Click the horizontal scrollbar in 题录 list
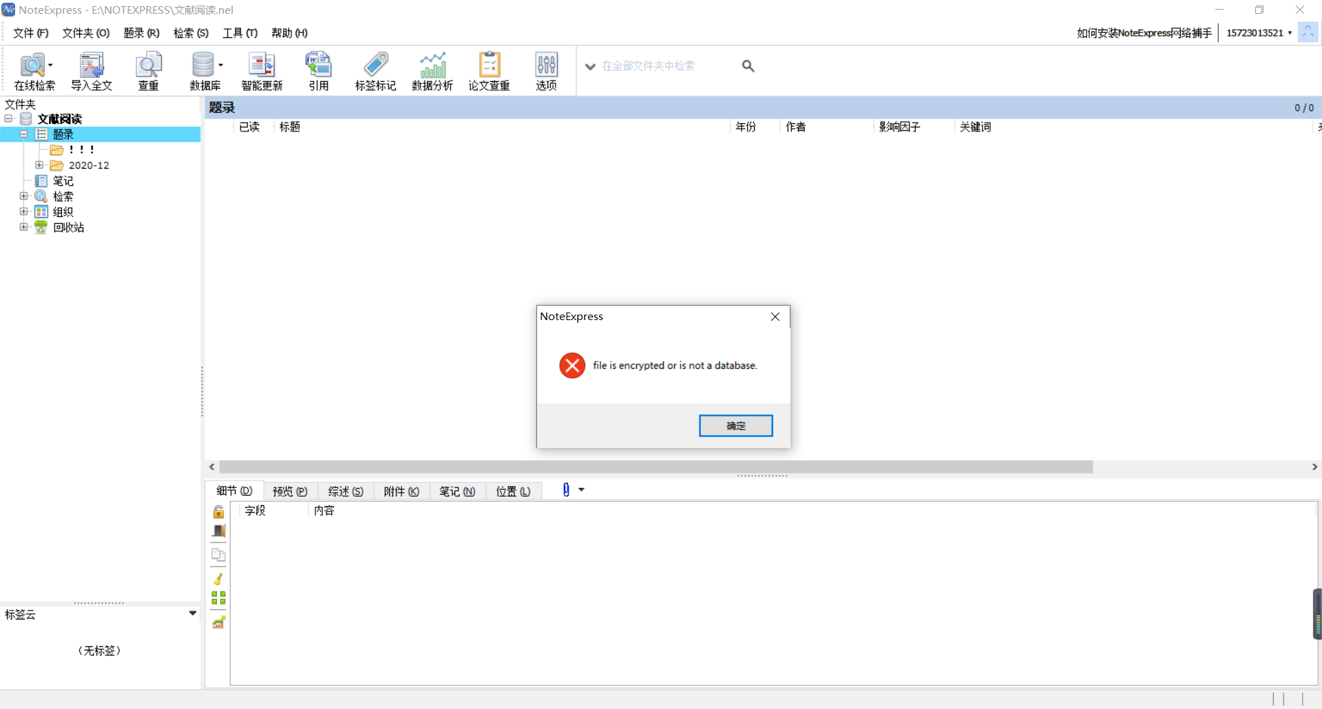 point(655,467)
